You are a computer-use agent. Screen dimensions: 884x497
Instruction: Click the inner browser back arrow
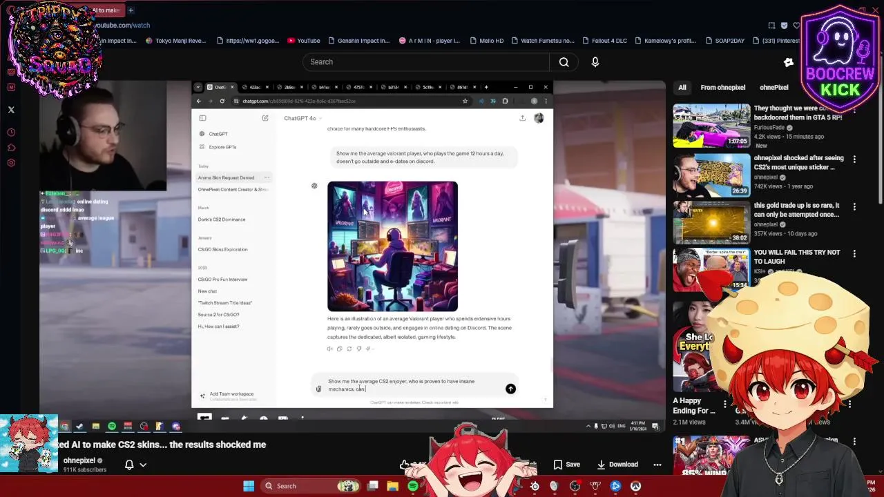[x=199, y=101]
